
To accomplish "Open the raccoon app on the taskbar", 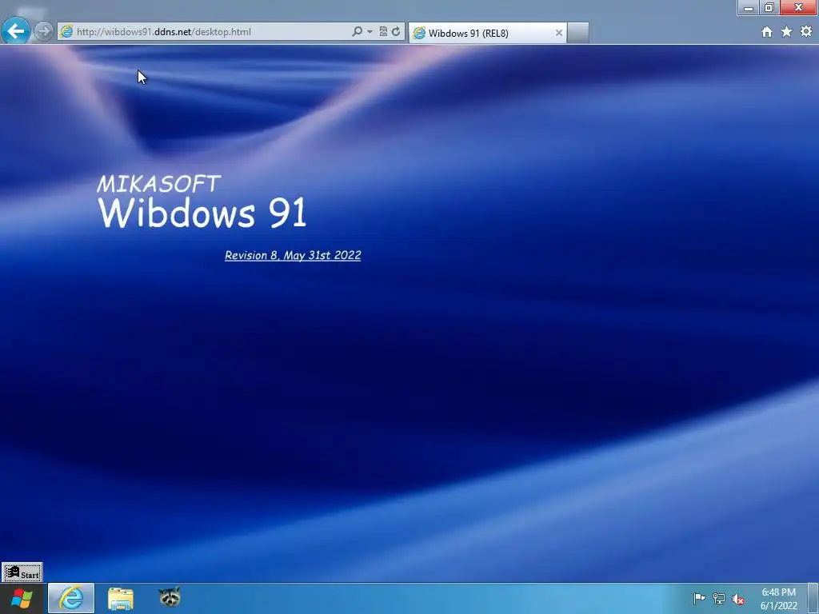I will [x=170, y=597].
